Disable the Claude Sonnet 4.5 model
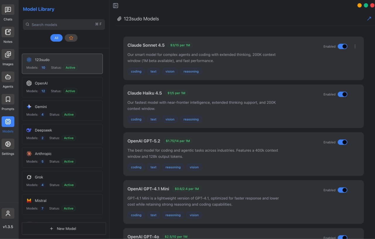 (342, 46)
